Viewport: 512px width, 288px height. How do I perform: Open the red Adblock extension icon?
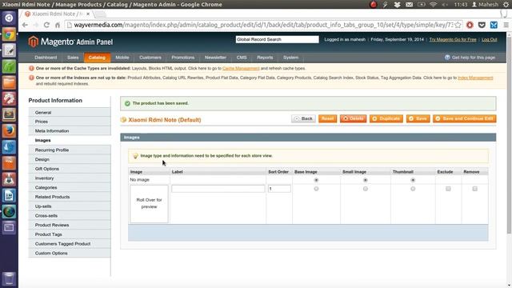click(x=470, y=25)
